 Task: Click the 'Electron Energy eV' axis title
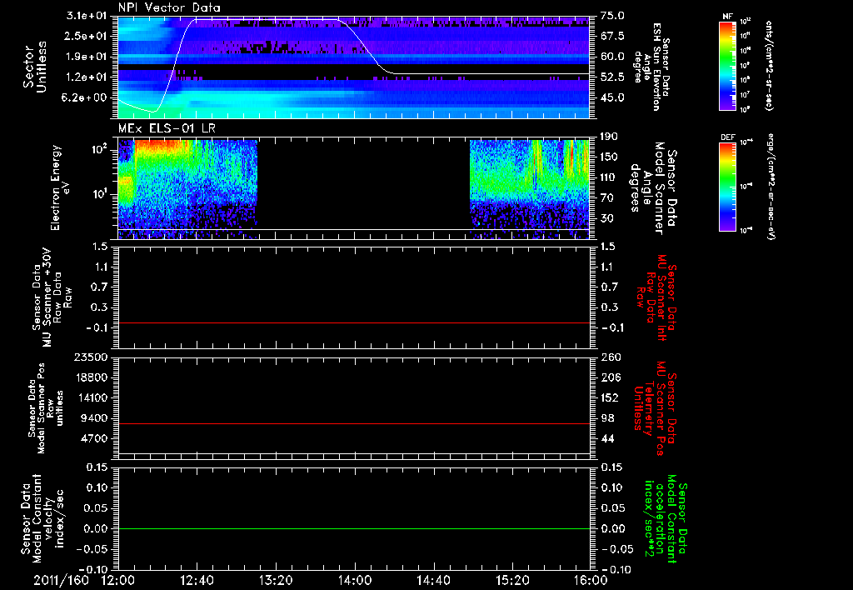coord(62,187)
